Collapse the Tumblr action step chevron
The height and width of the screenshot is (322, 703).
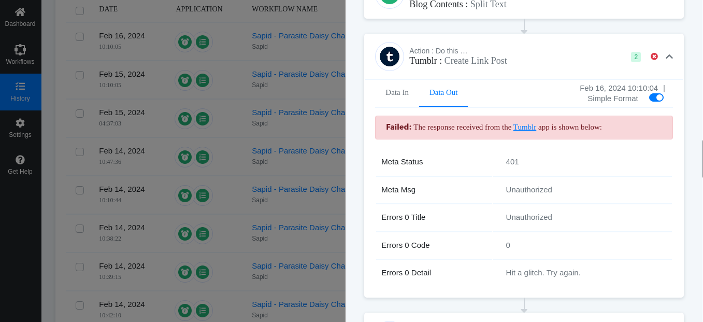[669, 57]
